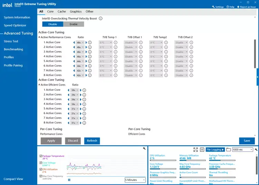
Task: Expand the monitoring panel to full view
Action: pyautogui.click(x=195, y=150)
